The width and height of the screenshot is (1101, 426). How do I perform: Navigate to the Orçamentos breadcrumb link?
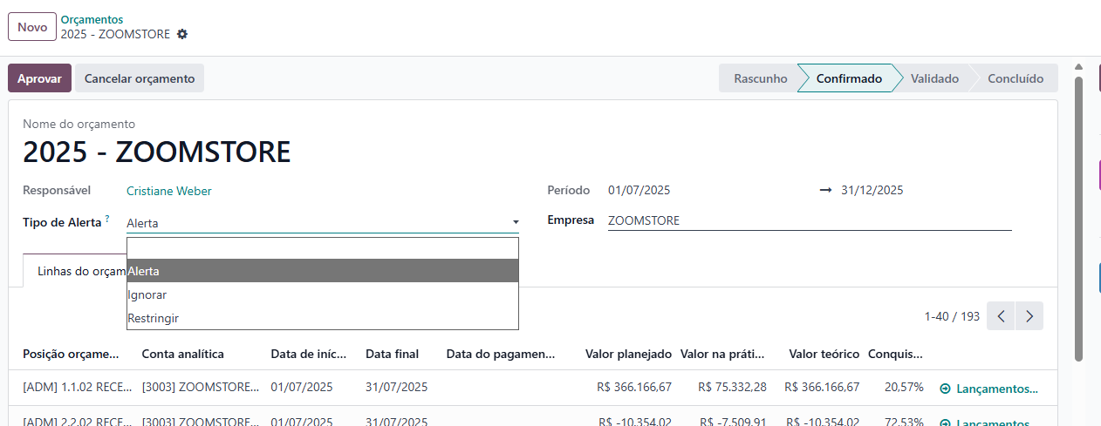92,19
